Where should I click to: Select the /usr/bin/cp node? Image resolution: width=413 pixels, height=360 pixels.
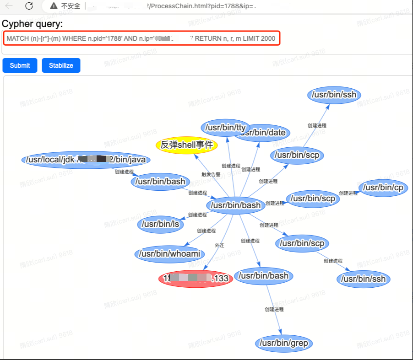pos(383,188)
